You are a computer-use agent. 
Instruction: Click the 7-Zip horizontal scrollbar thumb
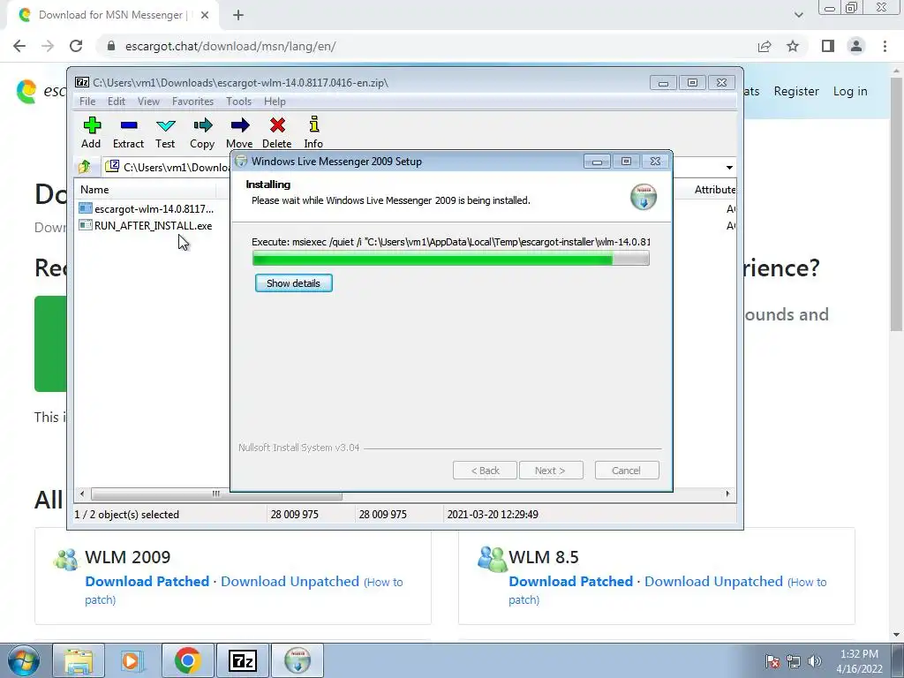(216, 494)
